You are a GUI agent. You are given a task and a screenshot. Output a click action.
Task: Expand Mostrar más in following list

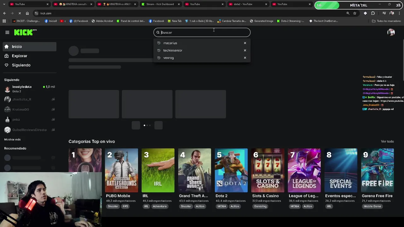[12, 139]
